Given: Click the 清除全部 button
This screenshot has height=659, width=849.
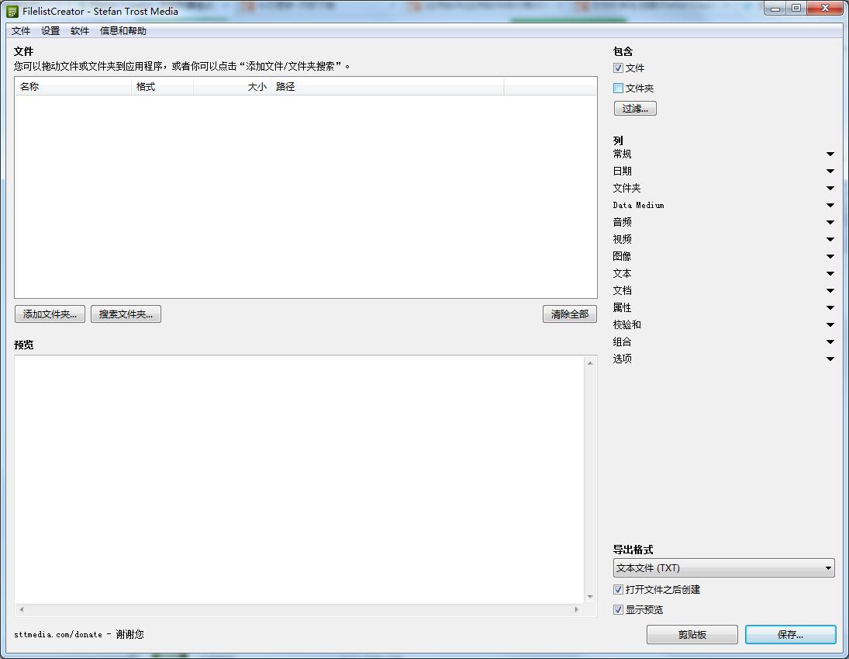Looking at the screenshot, I should (569, 314).
